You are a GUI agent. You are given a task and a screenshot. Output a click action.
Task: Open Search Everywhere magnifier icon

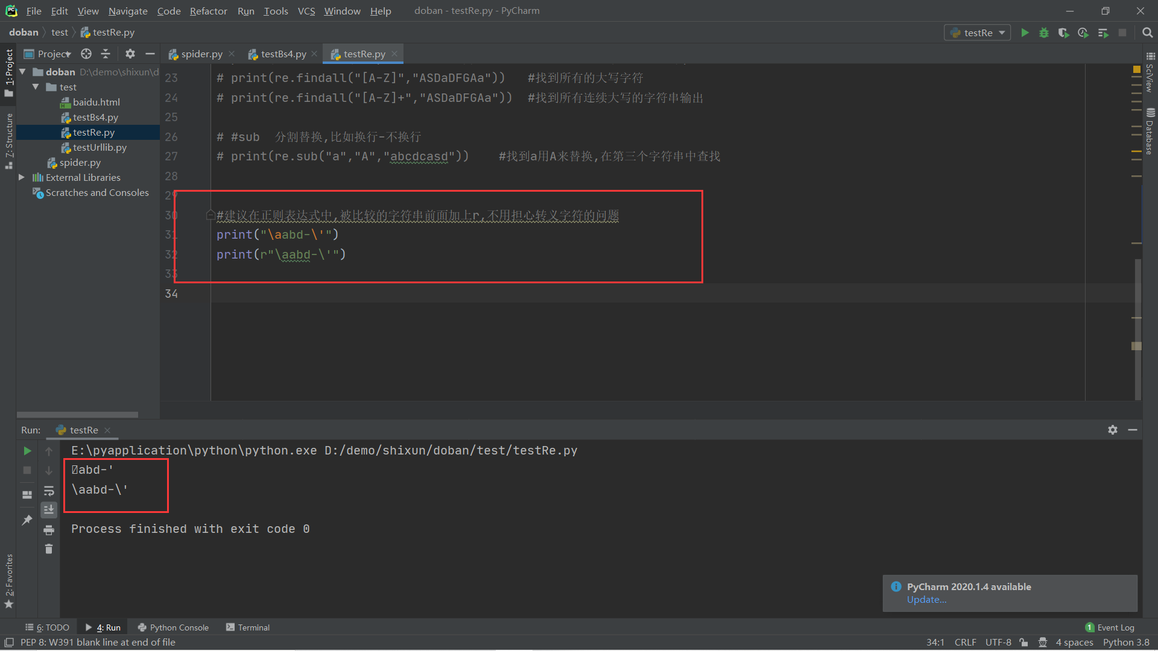1147,33
